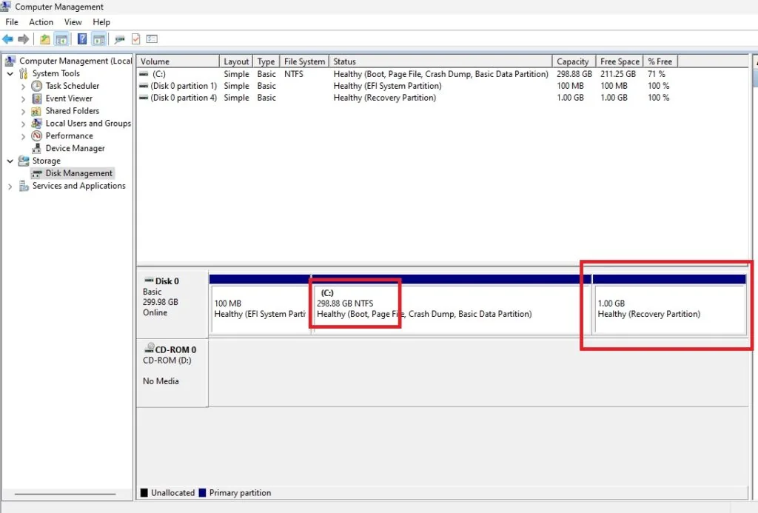This screenshot has width=758, height=513.
Task: Click Healthy (Recovery Partition) status in list
Action: (x=384, y=98)
